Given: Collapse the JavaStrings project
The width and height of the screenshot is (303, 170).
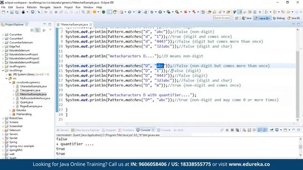Looking at the screenshot, I should [x=3, y=70].
